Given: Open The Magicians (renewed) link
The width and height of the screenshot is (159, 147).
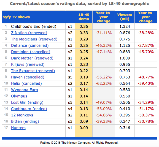Looking at the screenshot, I should tap(34, 39).
